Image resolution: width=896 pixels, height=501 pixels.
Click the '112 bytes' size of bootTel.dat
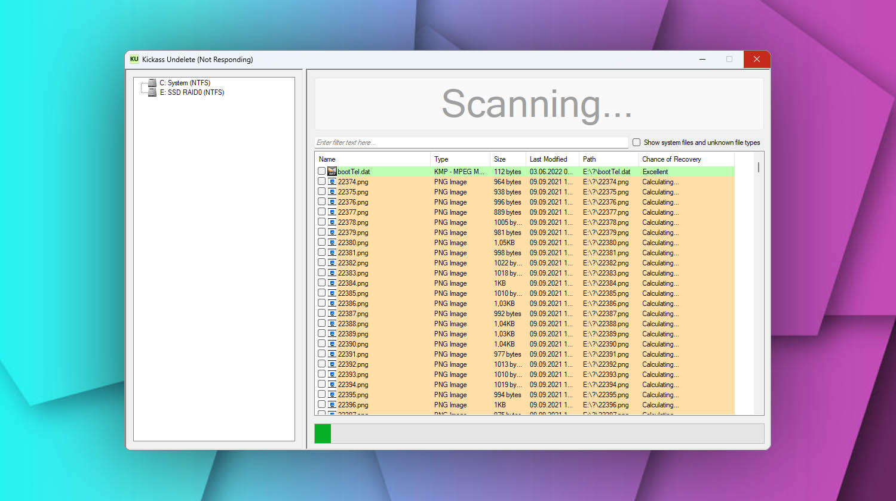click(x=508, y=172)
